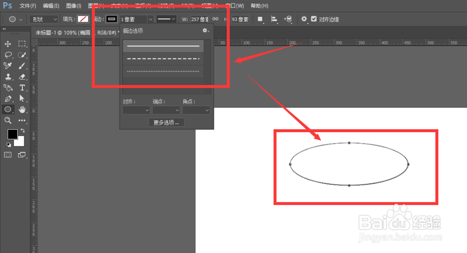The width and height of the screenshot is (467, 253).
Task: Select the Ellipse shape tool in toolbox
Action: click(8, 110)
